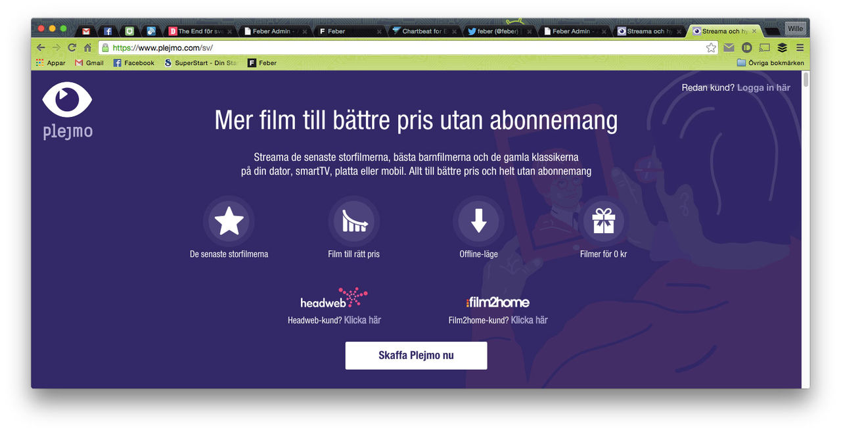Viewport: 841px width, 433px height.
Task: Open the SuperStart bookmark
Action: coord(202,63)
